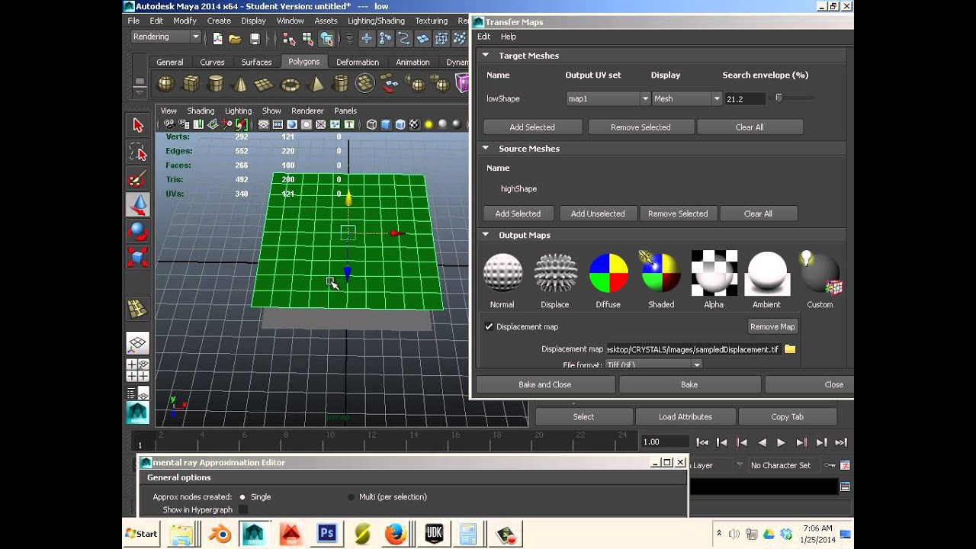The width and height of the screenshot is (976, 549).
Task: Select the arrow Select tool in toolbox
Action: 137,125
